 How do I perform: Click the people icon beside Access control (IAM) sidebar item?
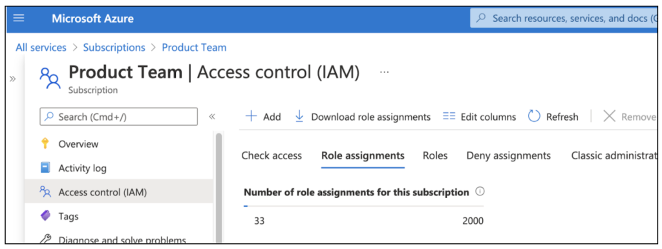pos(45,192)
